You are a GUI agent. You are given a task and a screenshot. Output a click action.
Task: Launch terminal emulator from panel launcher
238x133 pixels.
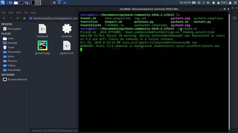pos(21,3)
